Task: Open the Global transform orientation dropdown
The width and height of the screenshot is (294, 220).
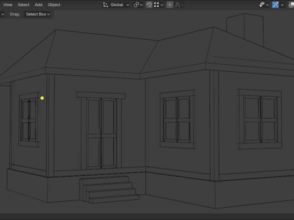Action: tap(116, 5)
